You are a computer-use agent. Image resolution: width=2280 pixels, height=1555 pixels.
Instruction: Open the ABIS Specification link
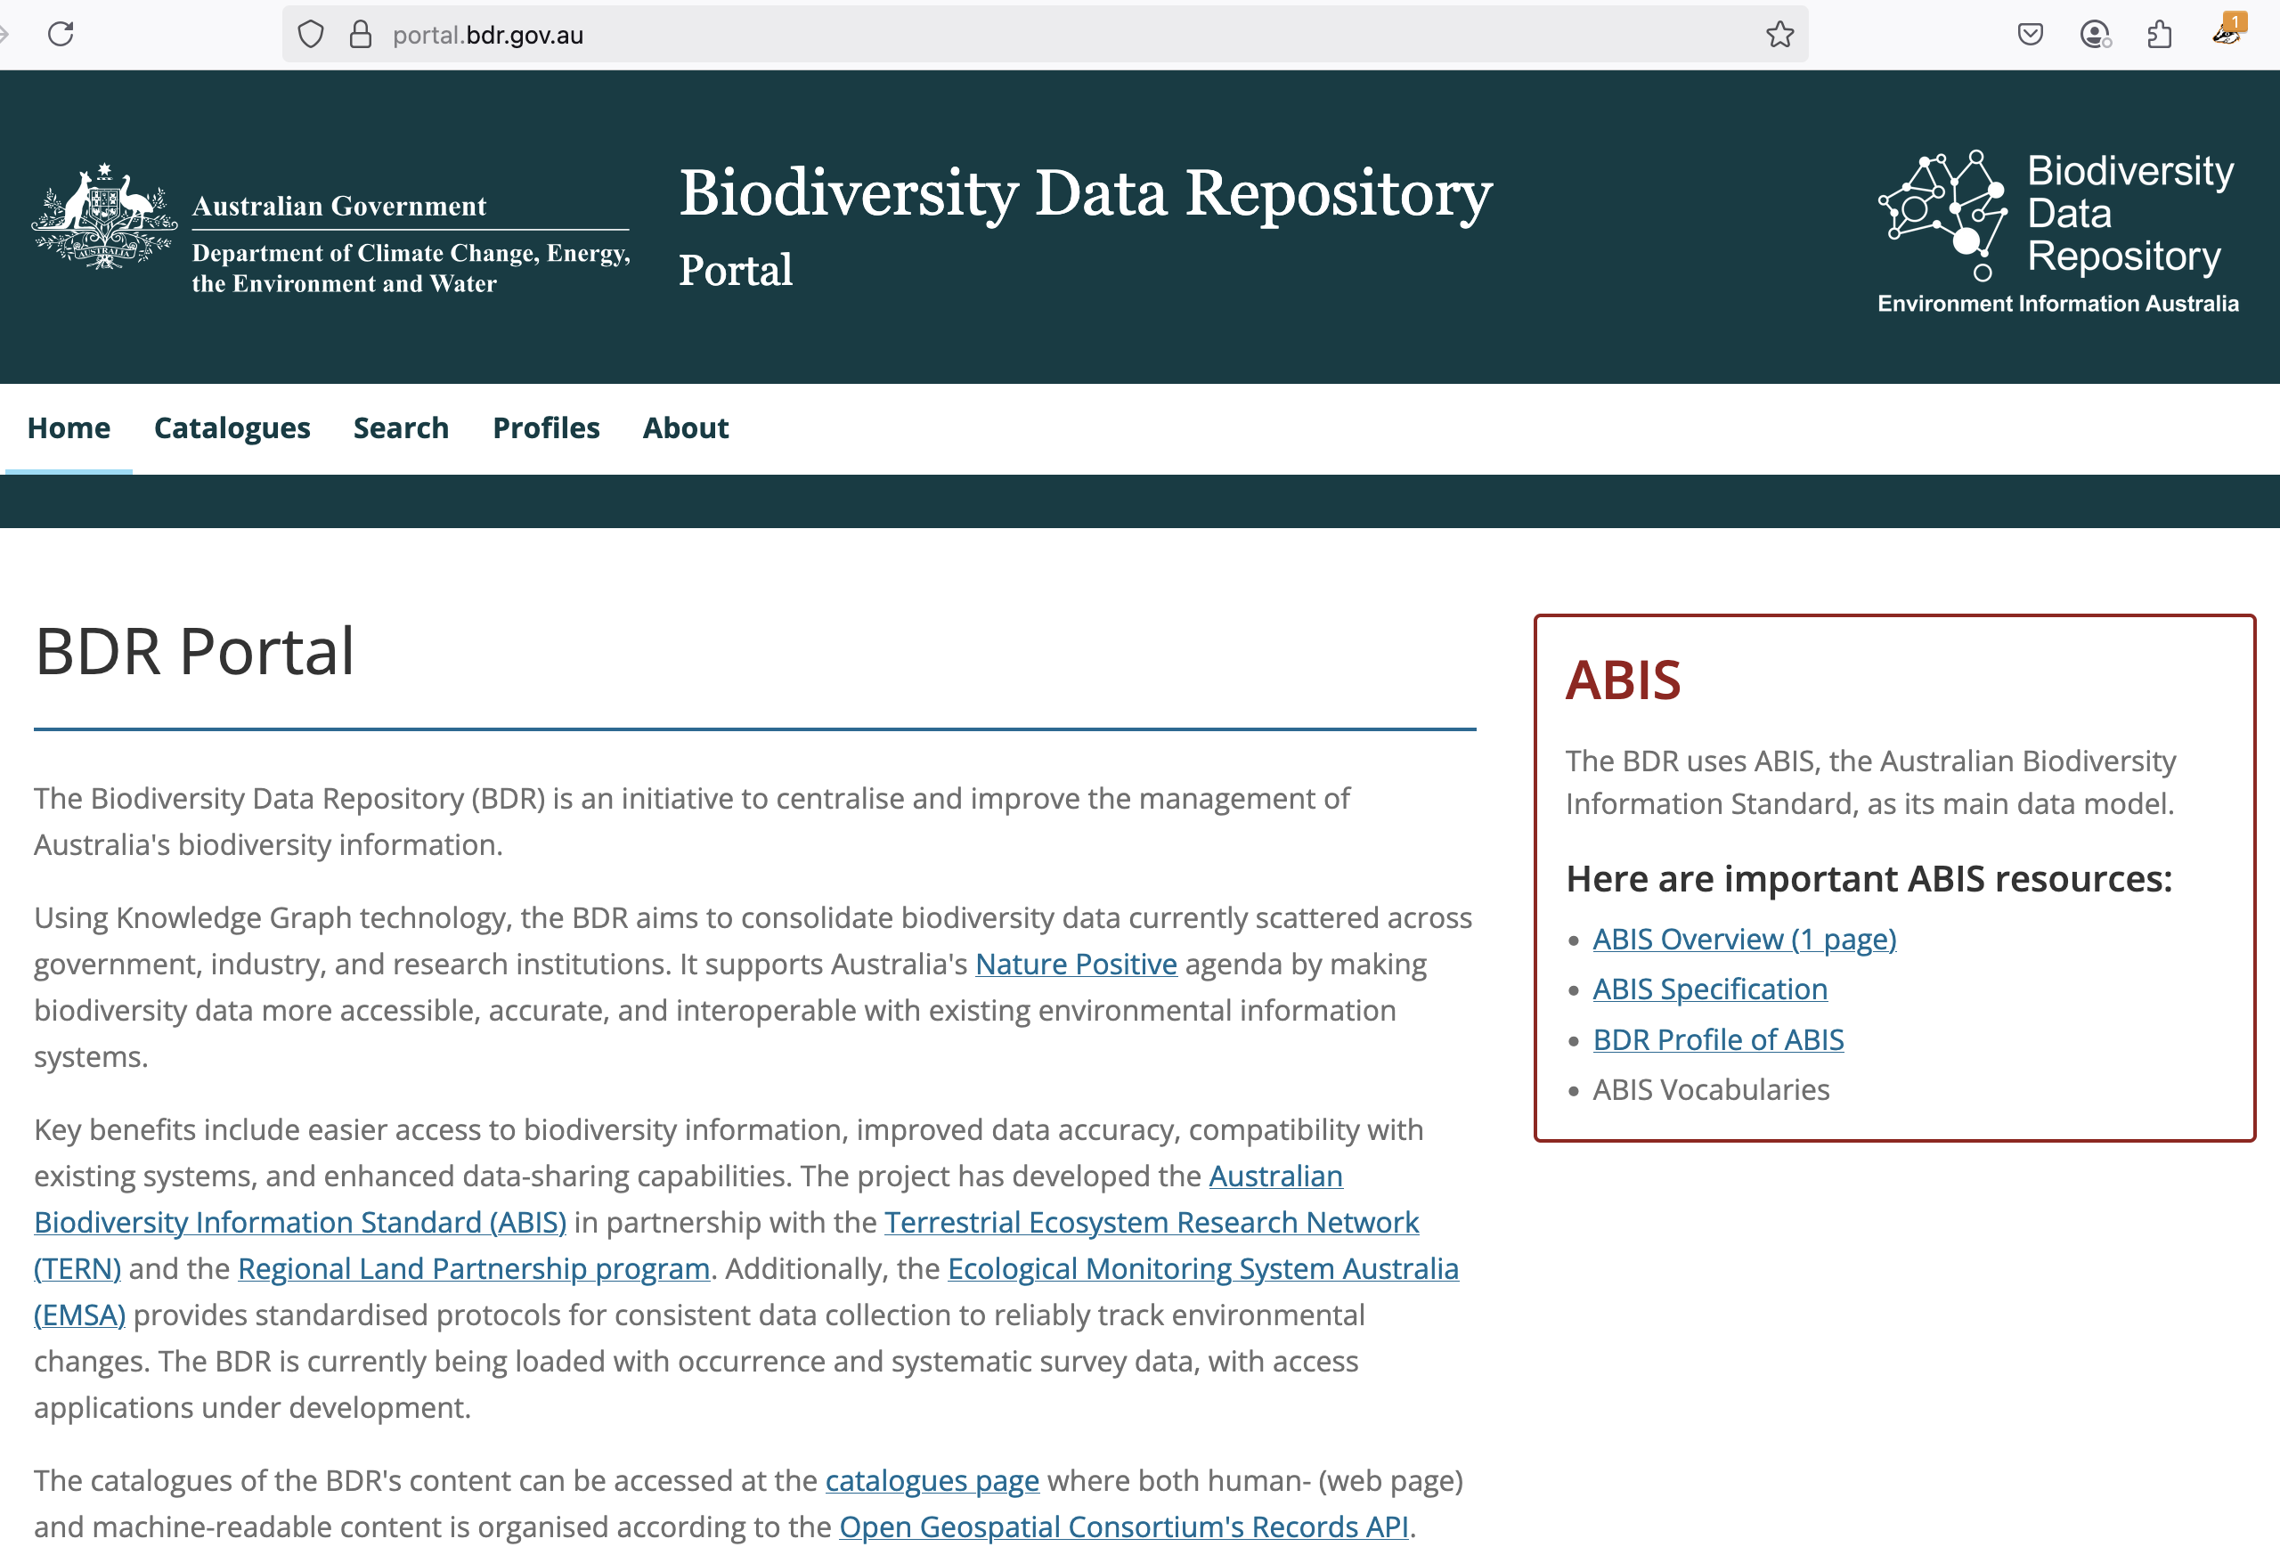click(1709, 989)
